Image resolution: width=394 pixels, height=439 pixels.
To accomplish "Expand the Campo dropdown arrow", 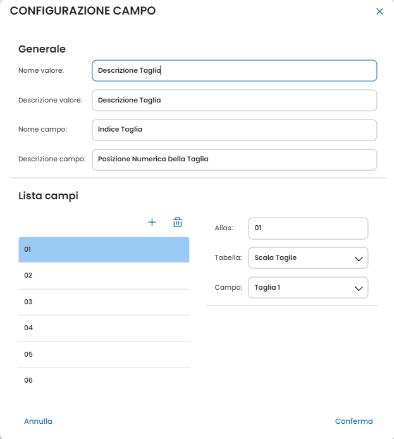I will (359, 288).
